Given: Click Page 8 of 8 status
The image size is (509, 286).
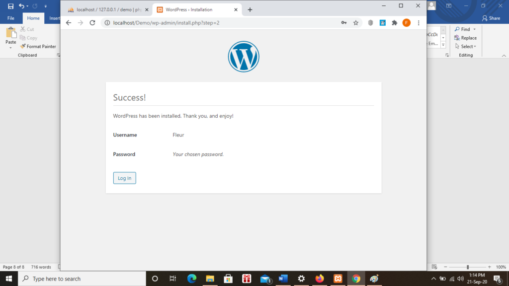Looking at the screenshot, I should (13, 267).
